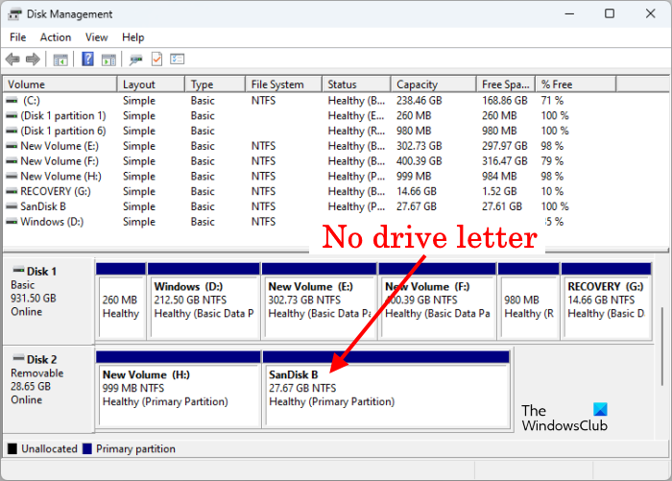The height and width of the screenshot is (481, 672).
Task: Select the (Disk 1 partition 6) volume row
Action: tap(287, 131)
